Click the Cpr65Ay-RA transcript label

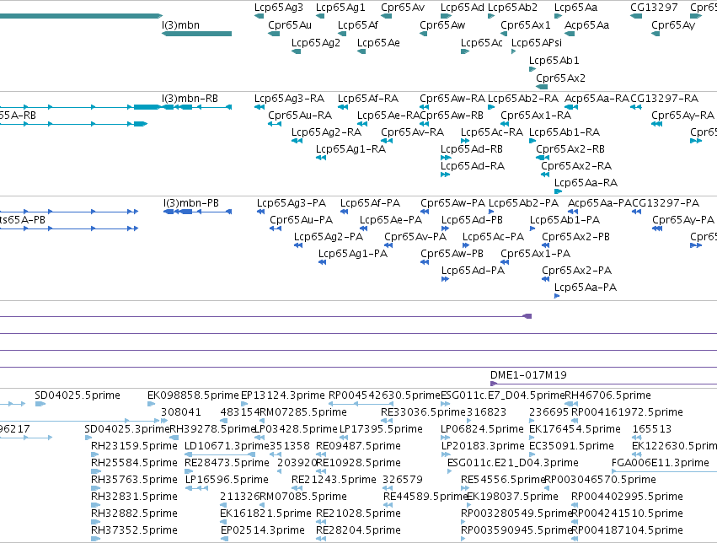(x=682, y=116)
